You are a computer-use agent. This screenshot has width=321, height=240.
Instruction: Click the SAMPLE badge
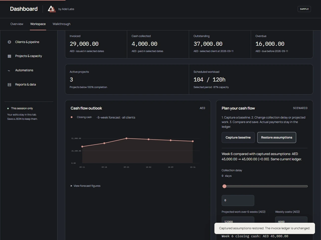point(304,9)
